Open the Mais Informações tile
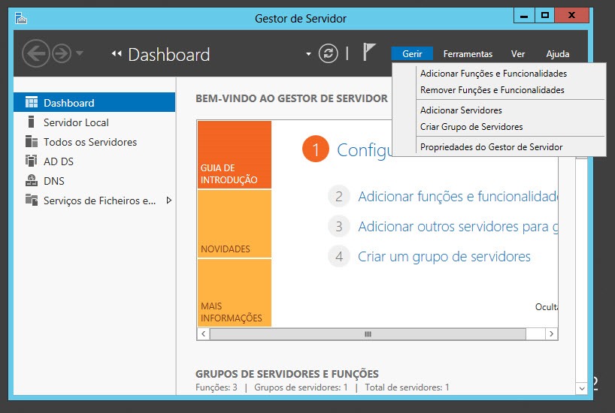This screenshot has width=615, height=413. tap(234, 293)
